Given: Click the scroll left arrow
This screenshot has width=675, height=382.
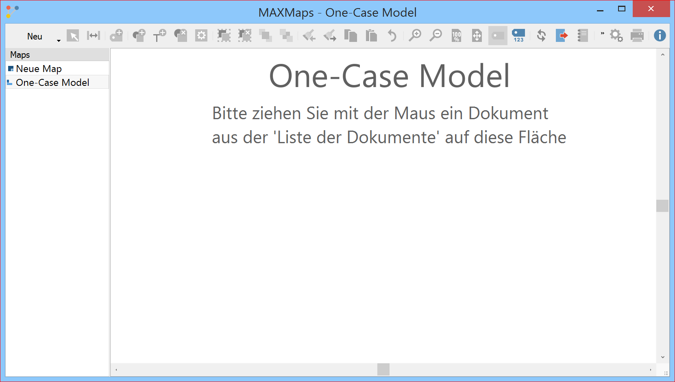Looking at the screenshot, I should 116,369.
